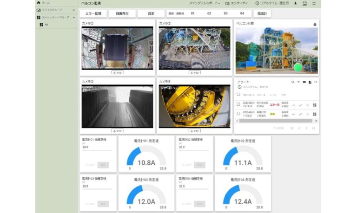Open the 設定 tab
This screenshot has height=213, width=357.
click(x=151, y=13)
